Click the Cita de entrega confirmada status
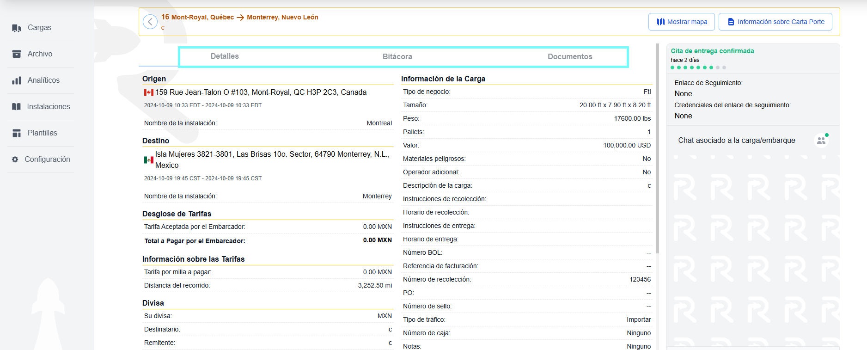 pyautogui.click(x=712, y=51)
